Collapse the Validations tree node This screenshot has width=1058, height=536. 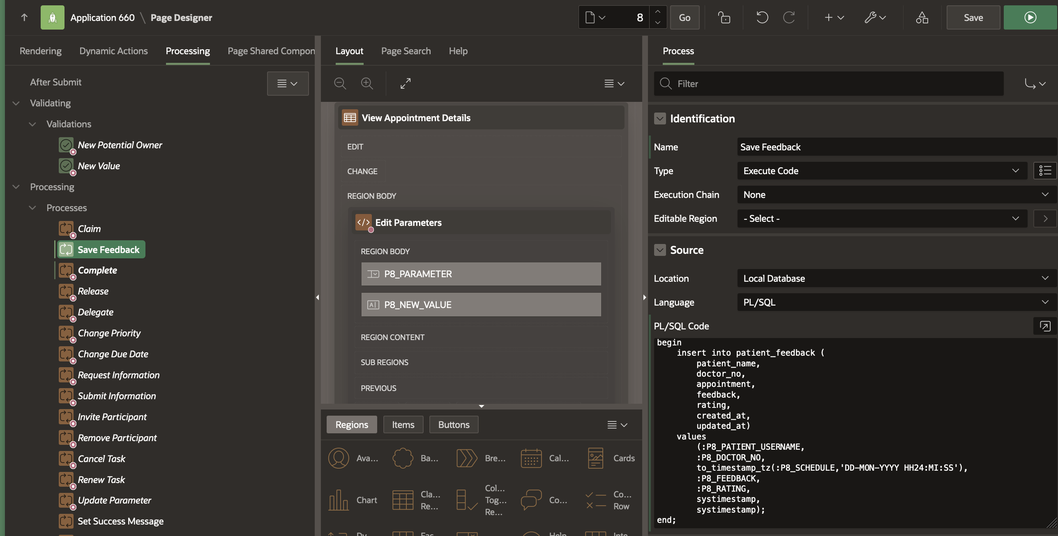pyautogui.click(x=32, y=124)
